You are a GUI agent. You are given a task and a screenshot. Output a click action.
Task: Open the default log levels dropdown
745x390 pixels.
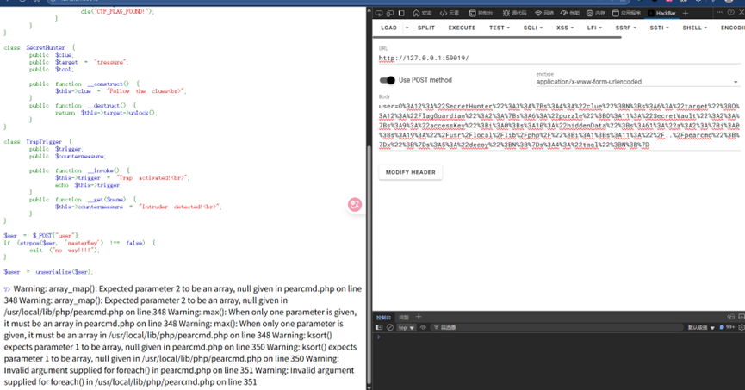701,328
